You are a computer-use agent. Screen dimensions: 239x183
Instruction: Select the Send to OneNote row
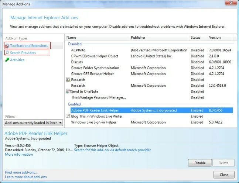[x=149, y=91]
